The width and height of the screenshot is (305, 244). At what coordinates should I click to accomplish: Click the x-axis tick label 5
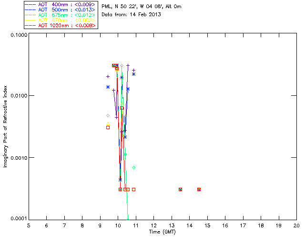(x=29, y=225)
